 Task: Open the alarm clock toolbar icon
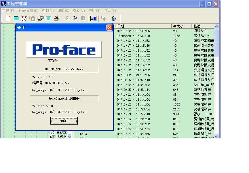24,18
